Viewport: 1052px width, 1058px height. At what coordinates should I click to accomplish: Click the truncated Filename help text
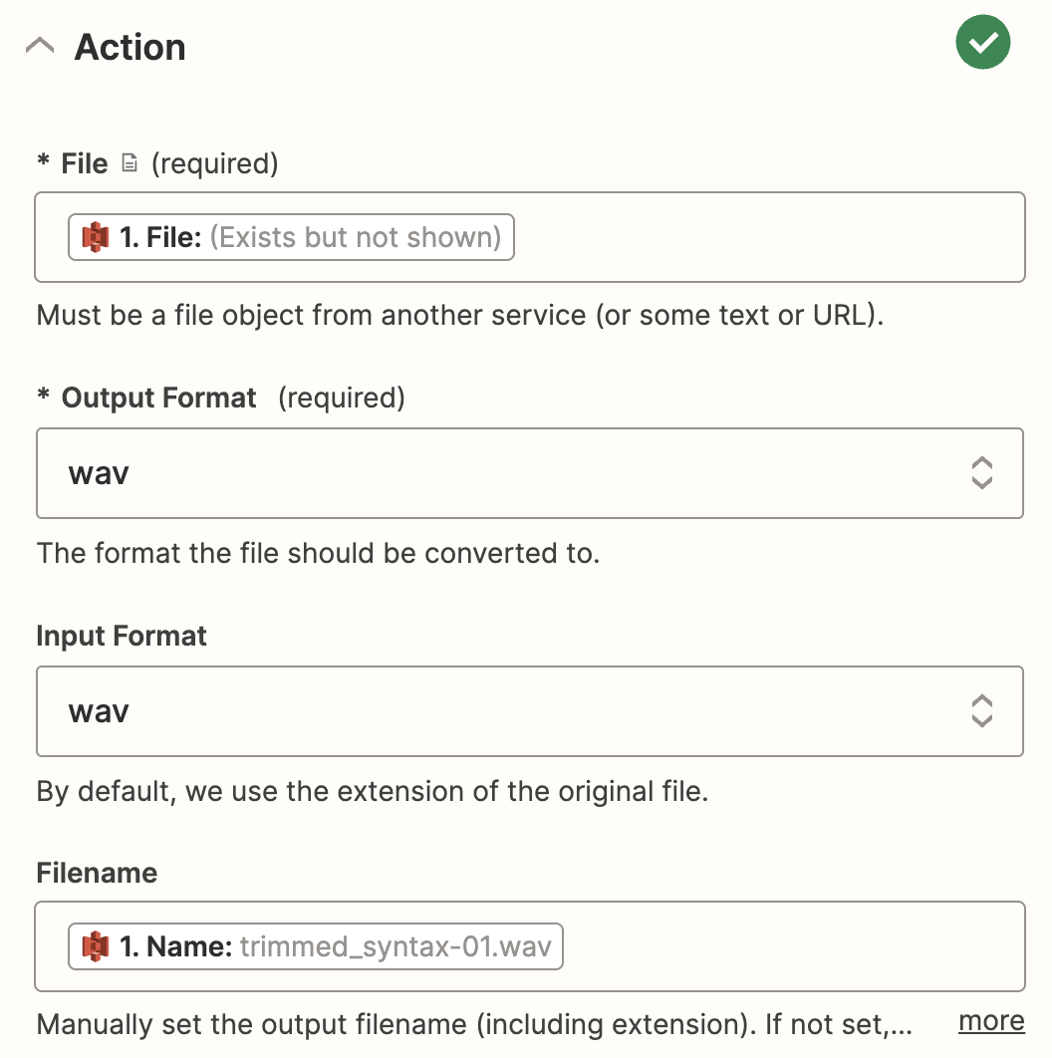click(474, 1024)
